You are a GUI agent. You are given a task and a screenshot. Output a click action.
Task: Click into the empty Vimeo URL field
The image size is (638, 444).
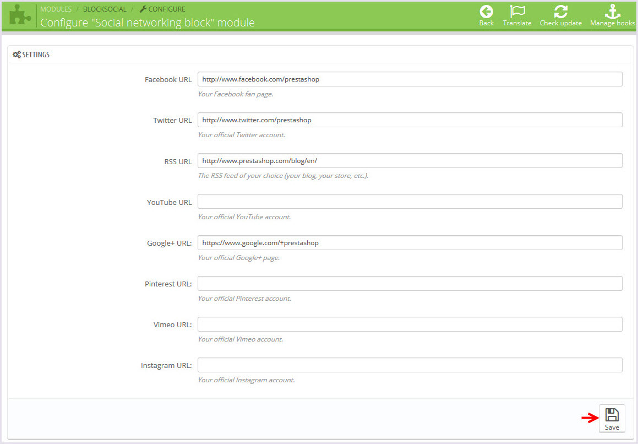(x=410, y=324)
